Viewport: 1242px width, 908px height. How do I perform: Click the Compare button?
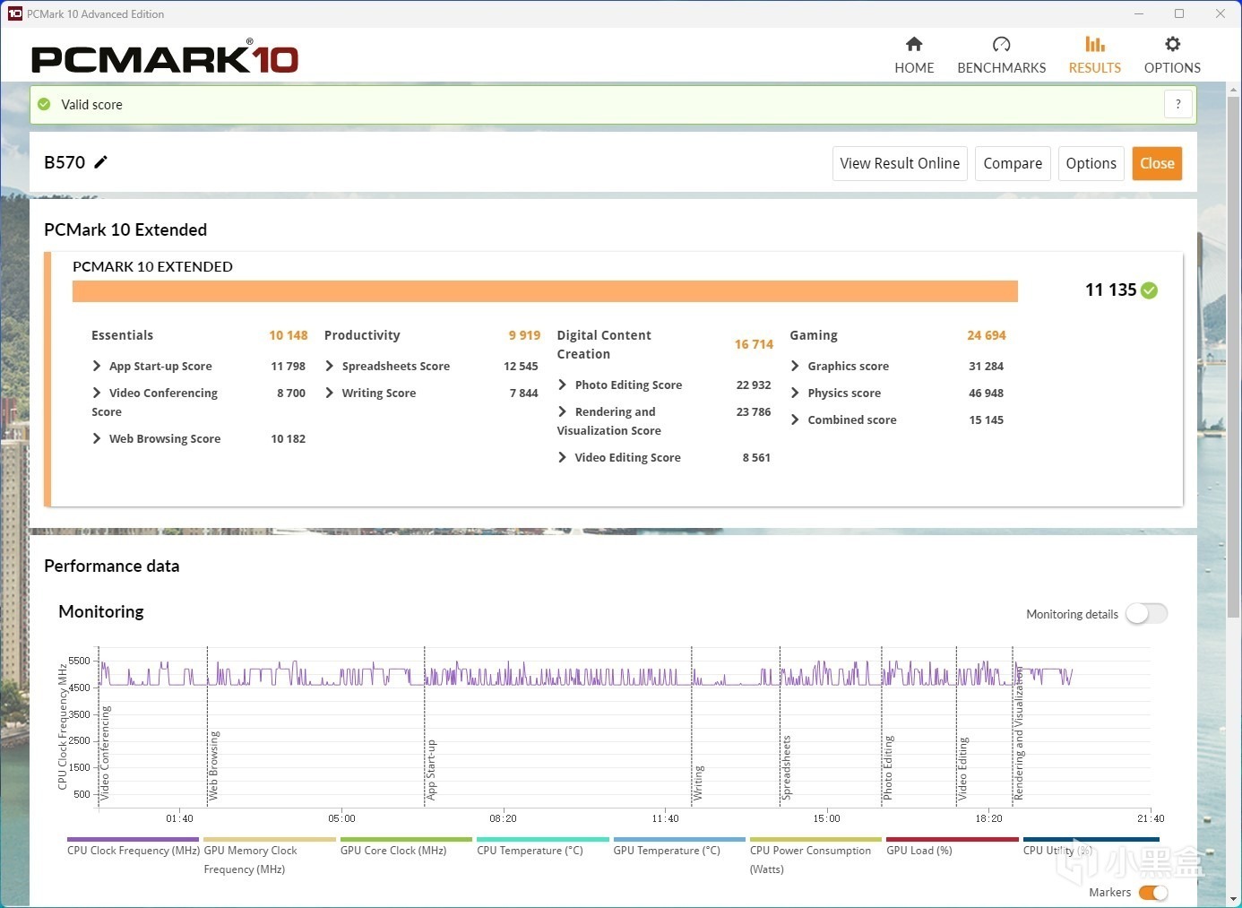[1013, 163]
